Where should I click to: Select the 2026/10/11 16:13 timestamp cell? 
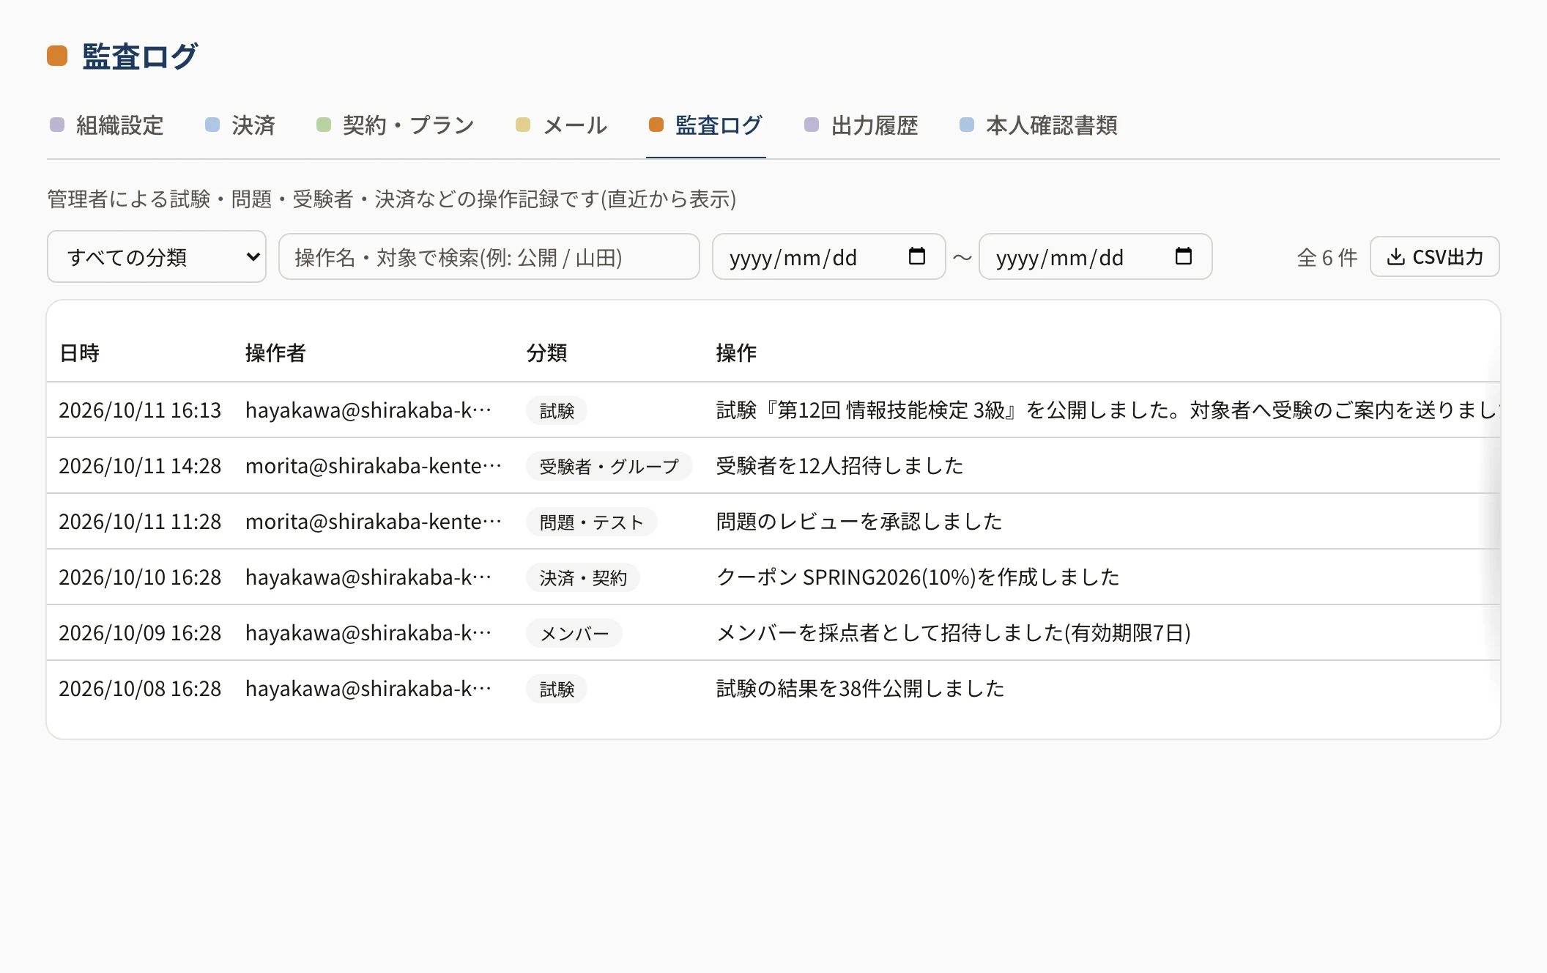(x=140, y=410)
